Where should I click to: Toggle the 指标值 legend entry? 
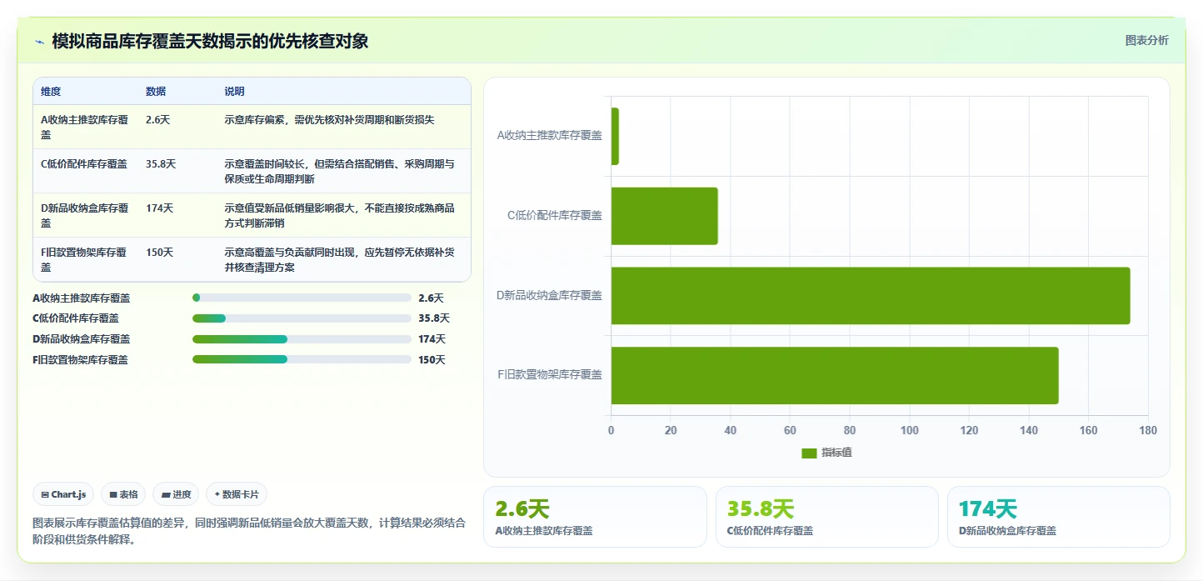pos(826,453)
